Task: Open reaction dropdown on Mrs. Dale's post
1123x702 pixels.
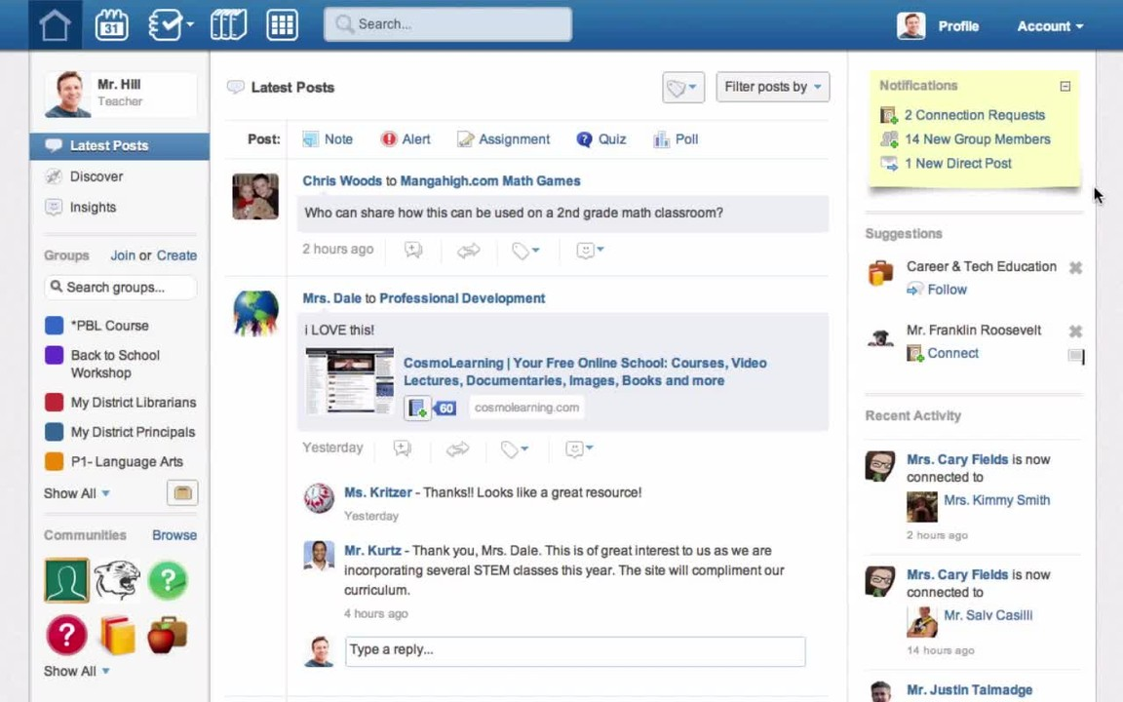Action: tap(579, 448)
